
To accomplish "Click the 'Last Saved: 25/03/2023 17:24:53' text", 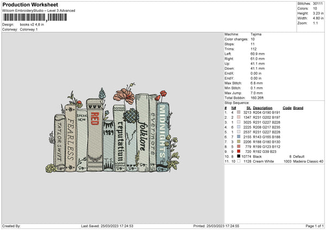I will pyautogui.click(x=107, y=226).
